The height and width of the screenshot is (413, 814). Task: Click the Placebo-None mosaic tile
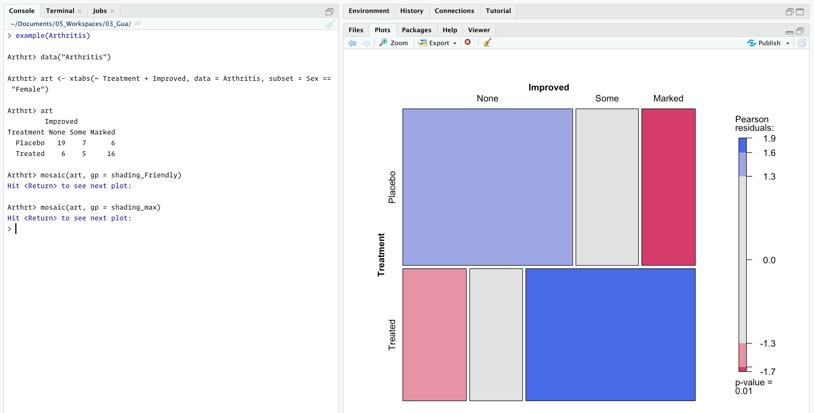(x=488, y=187)
